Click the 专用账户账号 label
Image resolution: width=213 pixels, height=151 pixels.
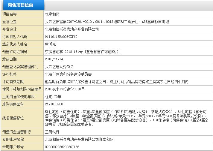[13, 147]
